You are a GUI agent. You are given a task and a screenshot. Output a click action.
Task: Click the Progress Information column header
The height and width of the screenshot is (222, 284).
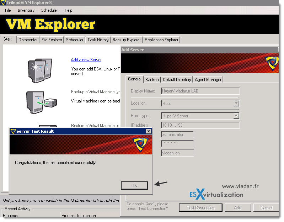pos(79,215)
